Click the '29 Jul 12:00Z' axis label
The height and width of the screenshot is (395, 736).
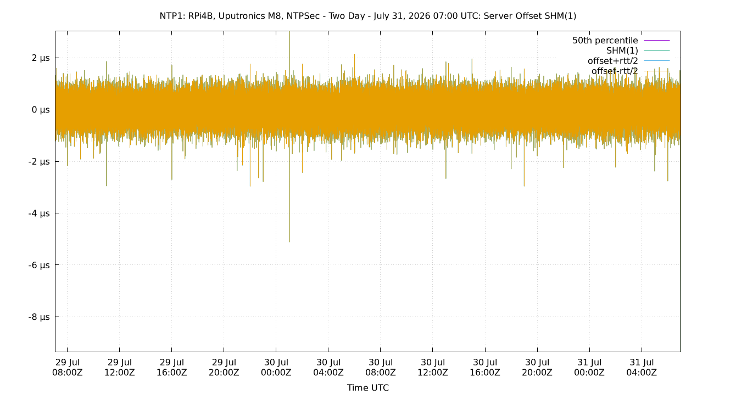pos(119,367)
